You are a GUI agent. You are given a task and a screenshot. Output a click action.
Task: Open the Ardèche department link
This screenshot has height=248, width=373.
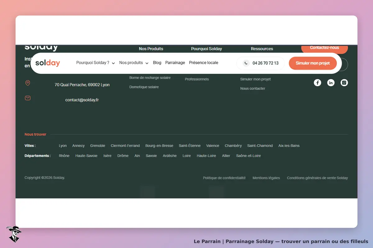coord(170,156)
